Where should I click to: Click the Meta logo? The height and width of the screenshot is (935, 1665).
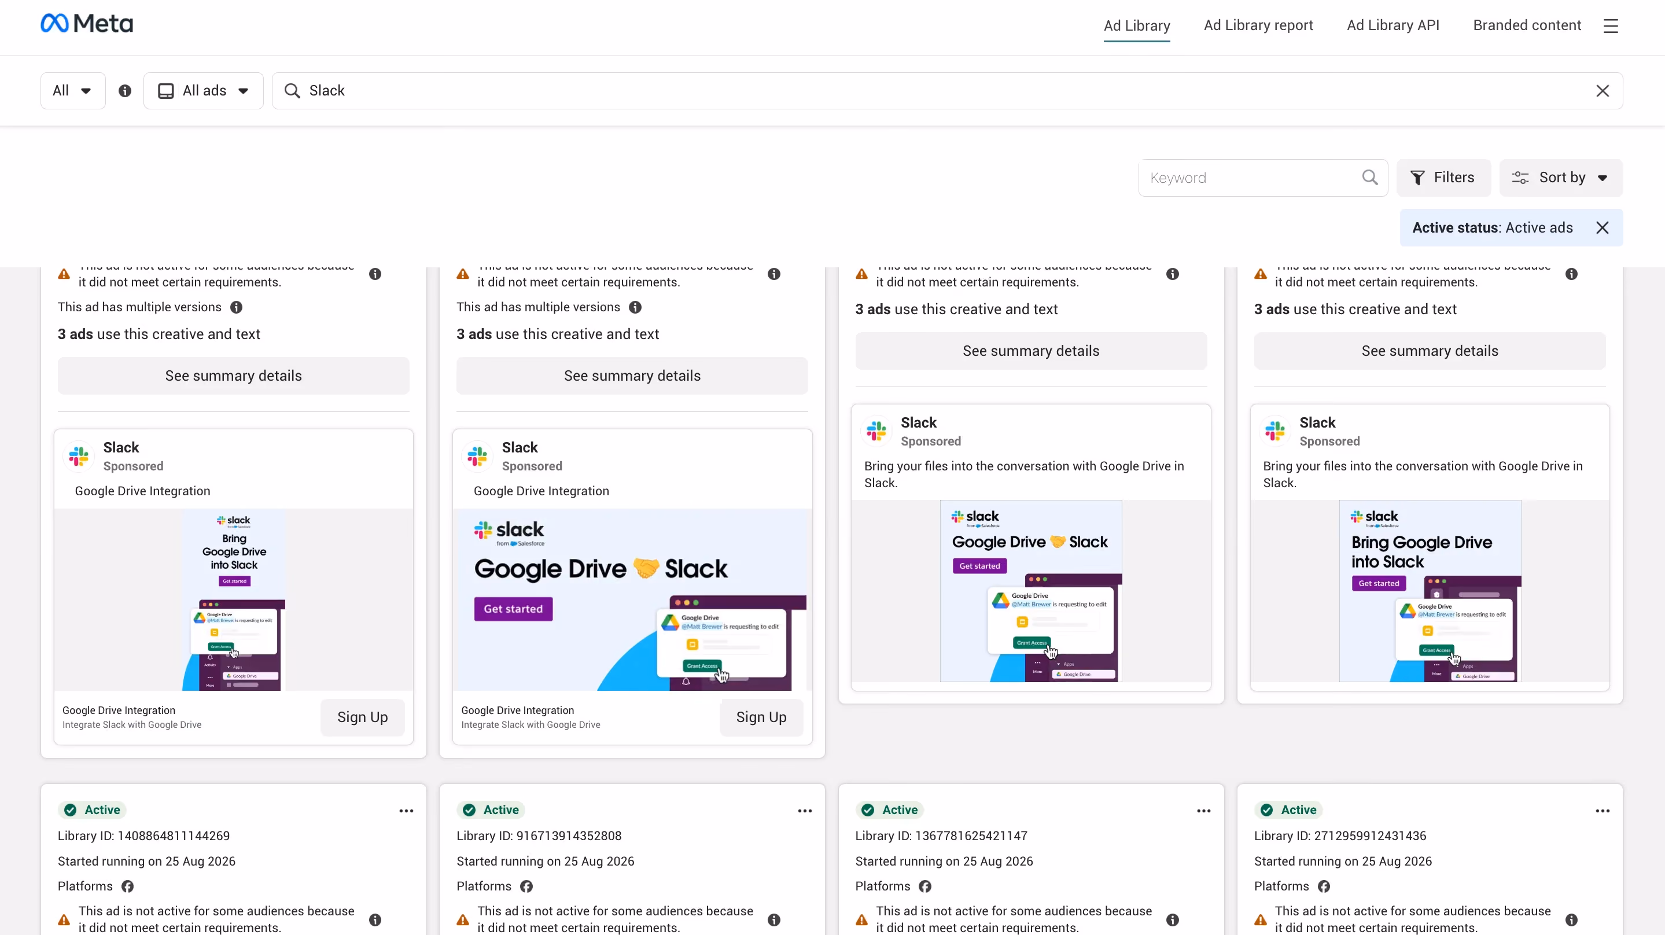[87, 24]
